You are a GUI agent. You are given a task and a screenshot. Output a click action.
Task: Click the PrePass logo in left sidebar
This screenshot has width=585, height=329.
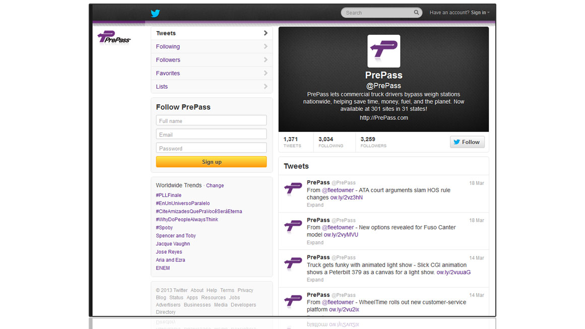click(114, 38)
